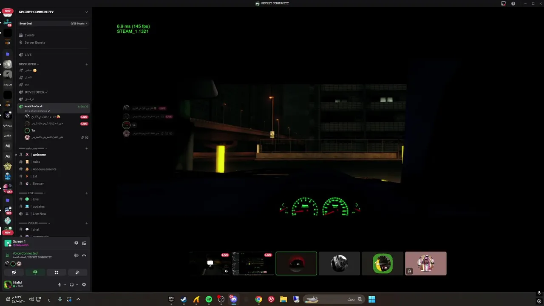The image size is (544, 306).
Task: Open the MI server icon
Action: click(x=8, y=146)
